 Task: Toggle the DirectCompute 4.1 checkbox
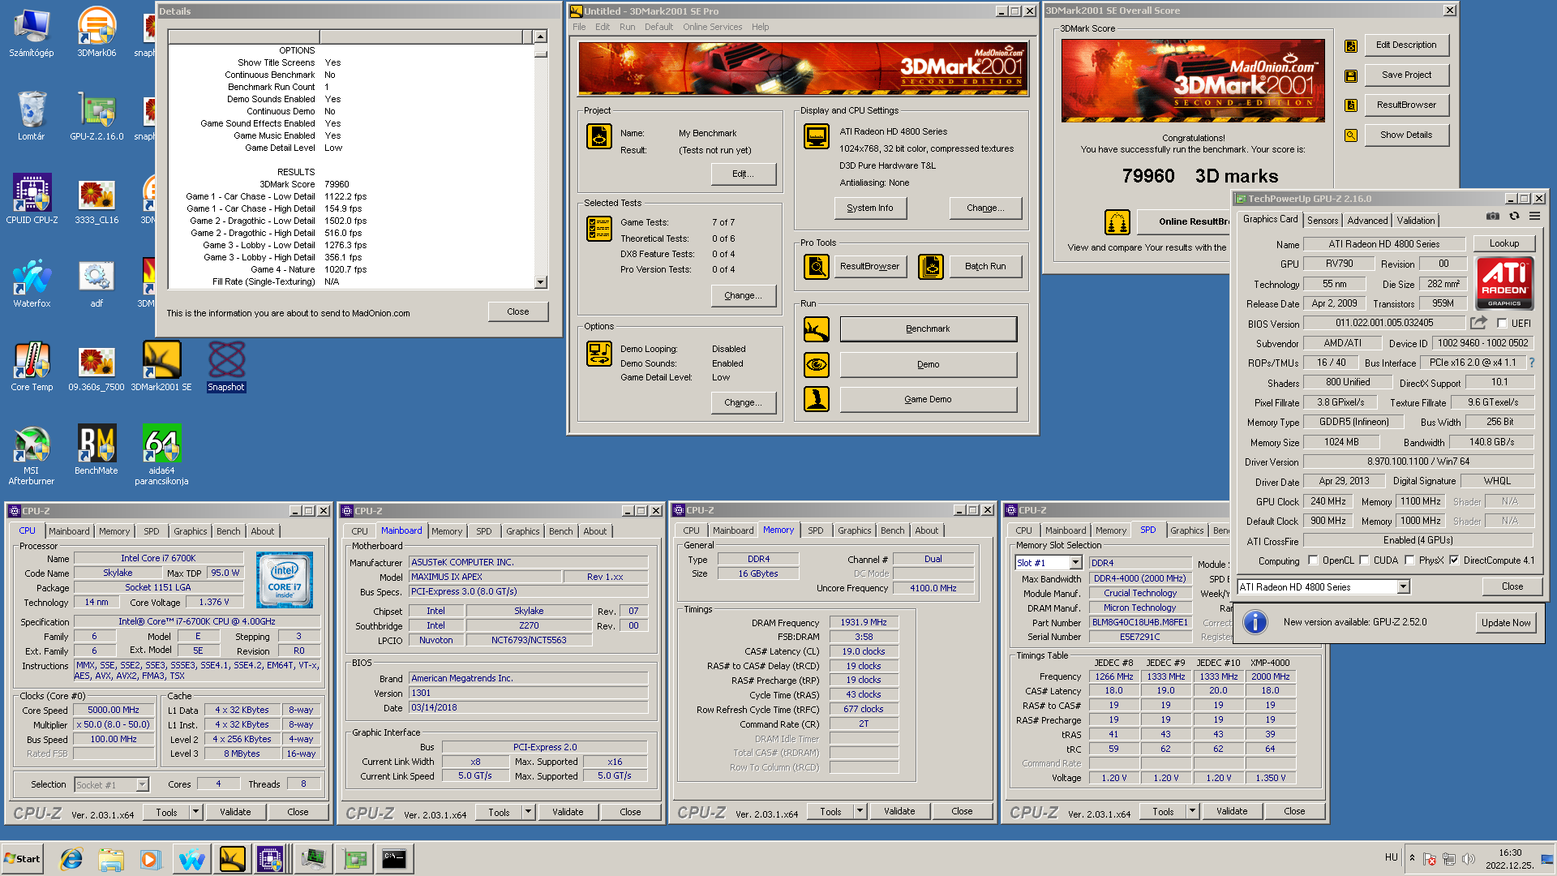tap(1454, 560)
